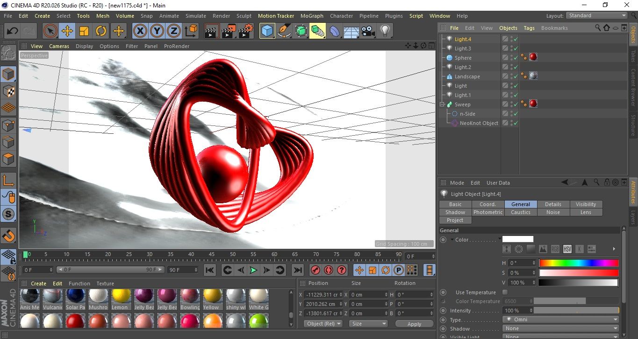Click the Saturation gradient slider

pos(579,273)
